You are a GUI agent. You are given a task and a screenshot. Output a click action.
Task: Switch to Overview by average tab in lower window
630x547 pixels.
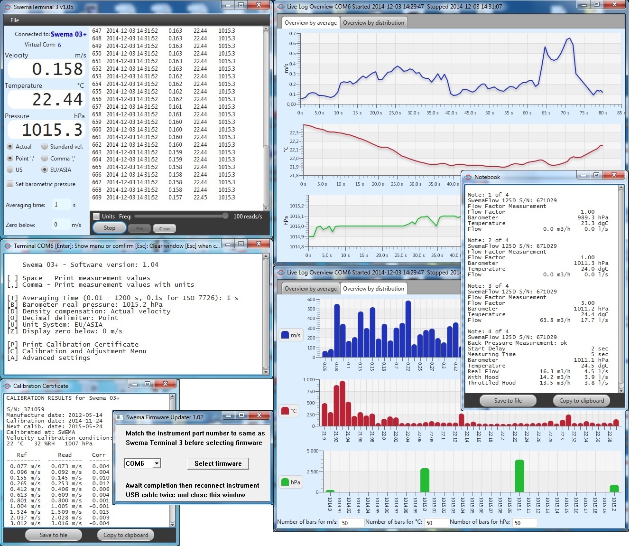click(x=311, y=289)
